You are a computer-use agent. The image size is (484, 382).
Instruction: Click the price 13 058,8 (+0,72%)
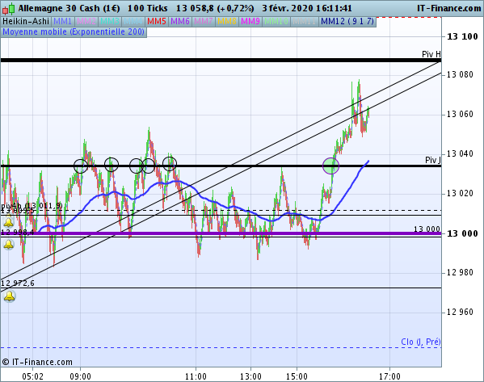(215, 8)
